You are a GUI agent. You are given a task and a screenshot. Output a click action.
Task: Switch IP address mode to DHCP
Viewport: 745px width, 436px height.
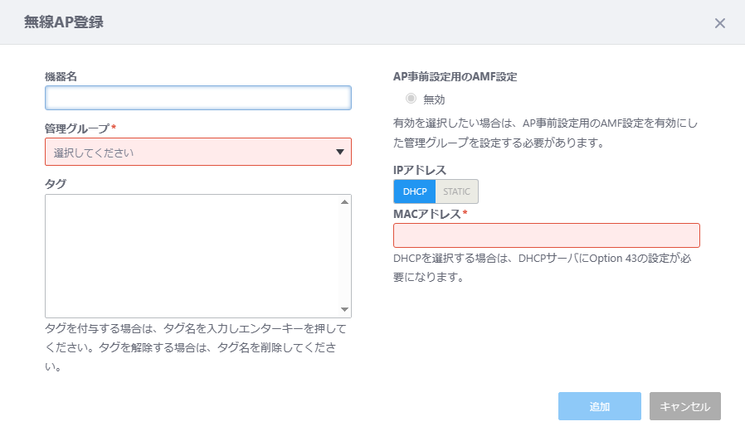415,191
